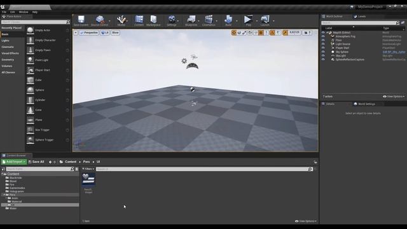This screenshot has height=229, width=407.
Task: Click the Cube geometry icon
Action: pyautogui.click(x=31, y=80)
